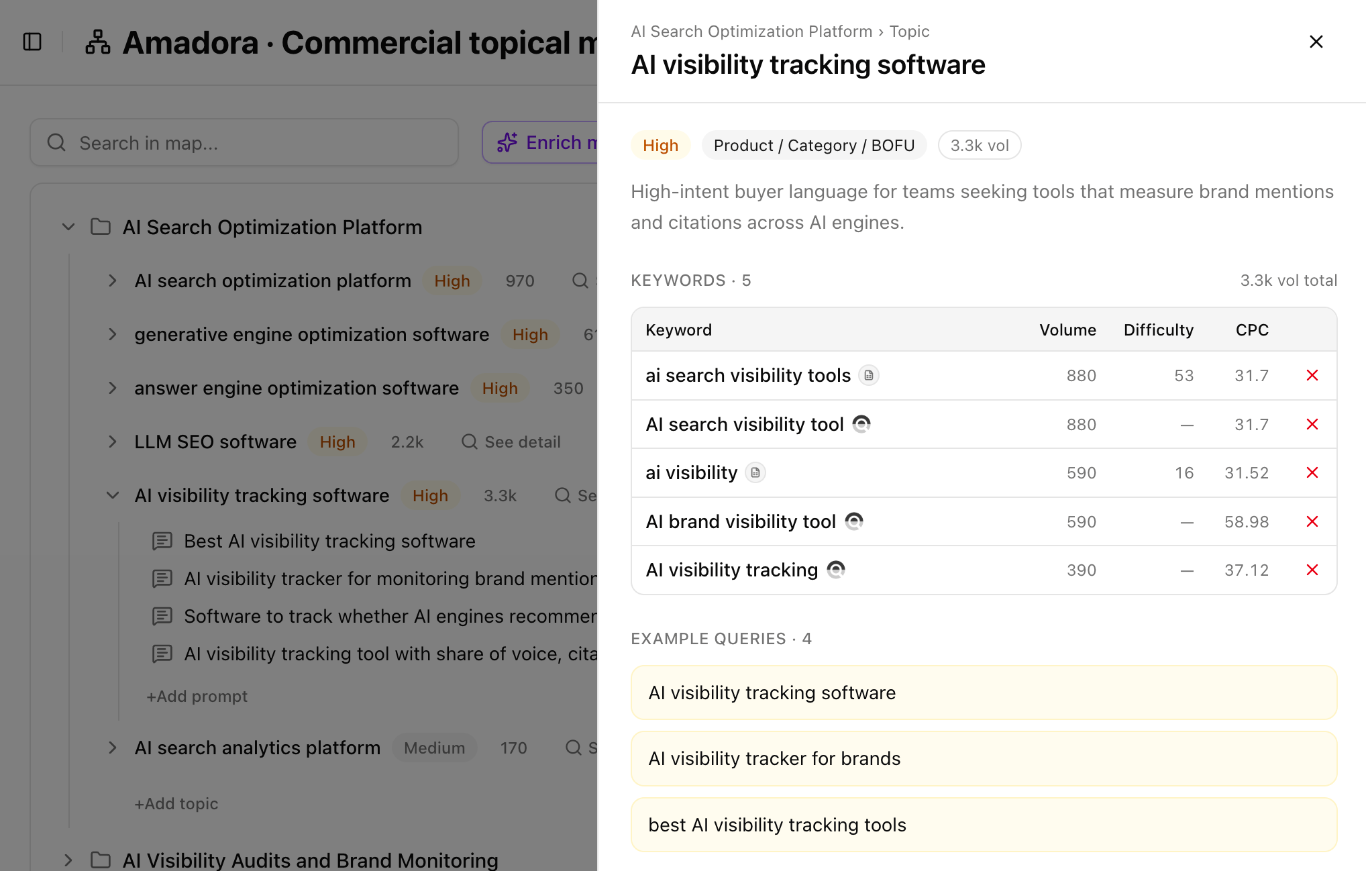Collapse AI visibility tracking software topic

[113, 495]
